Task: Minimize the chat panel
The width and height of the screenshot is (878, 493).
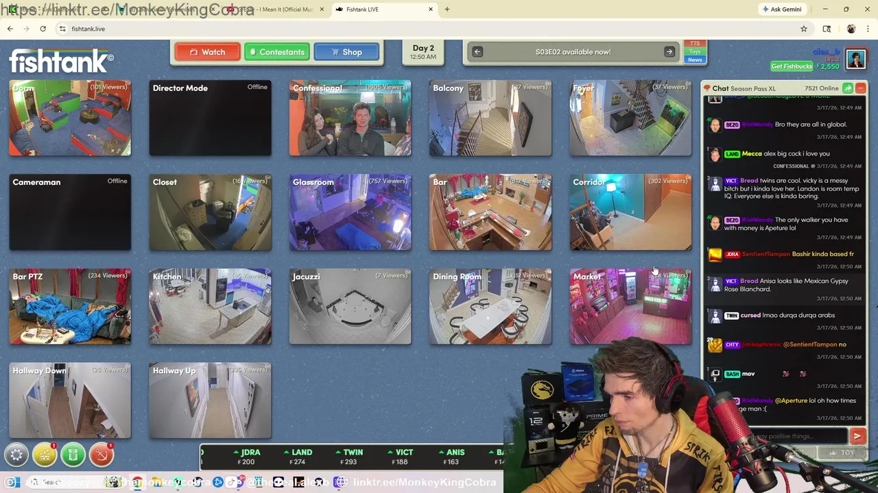Action: pos(860,88)
